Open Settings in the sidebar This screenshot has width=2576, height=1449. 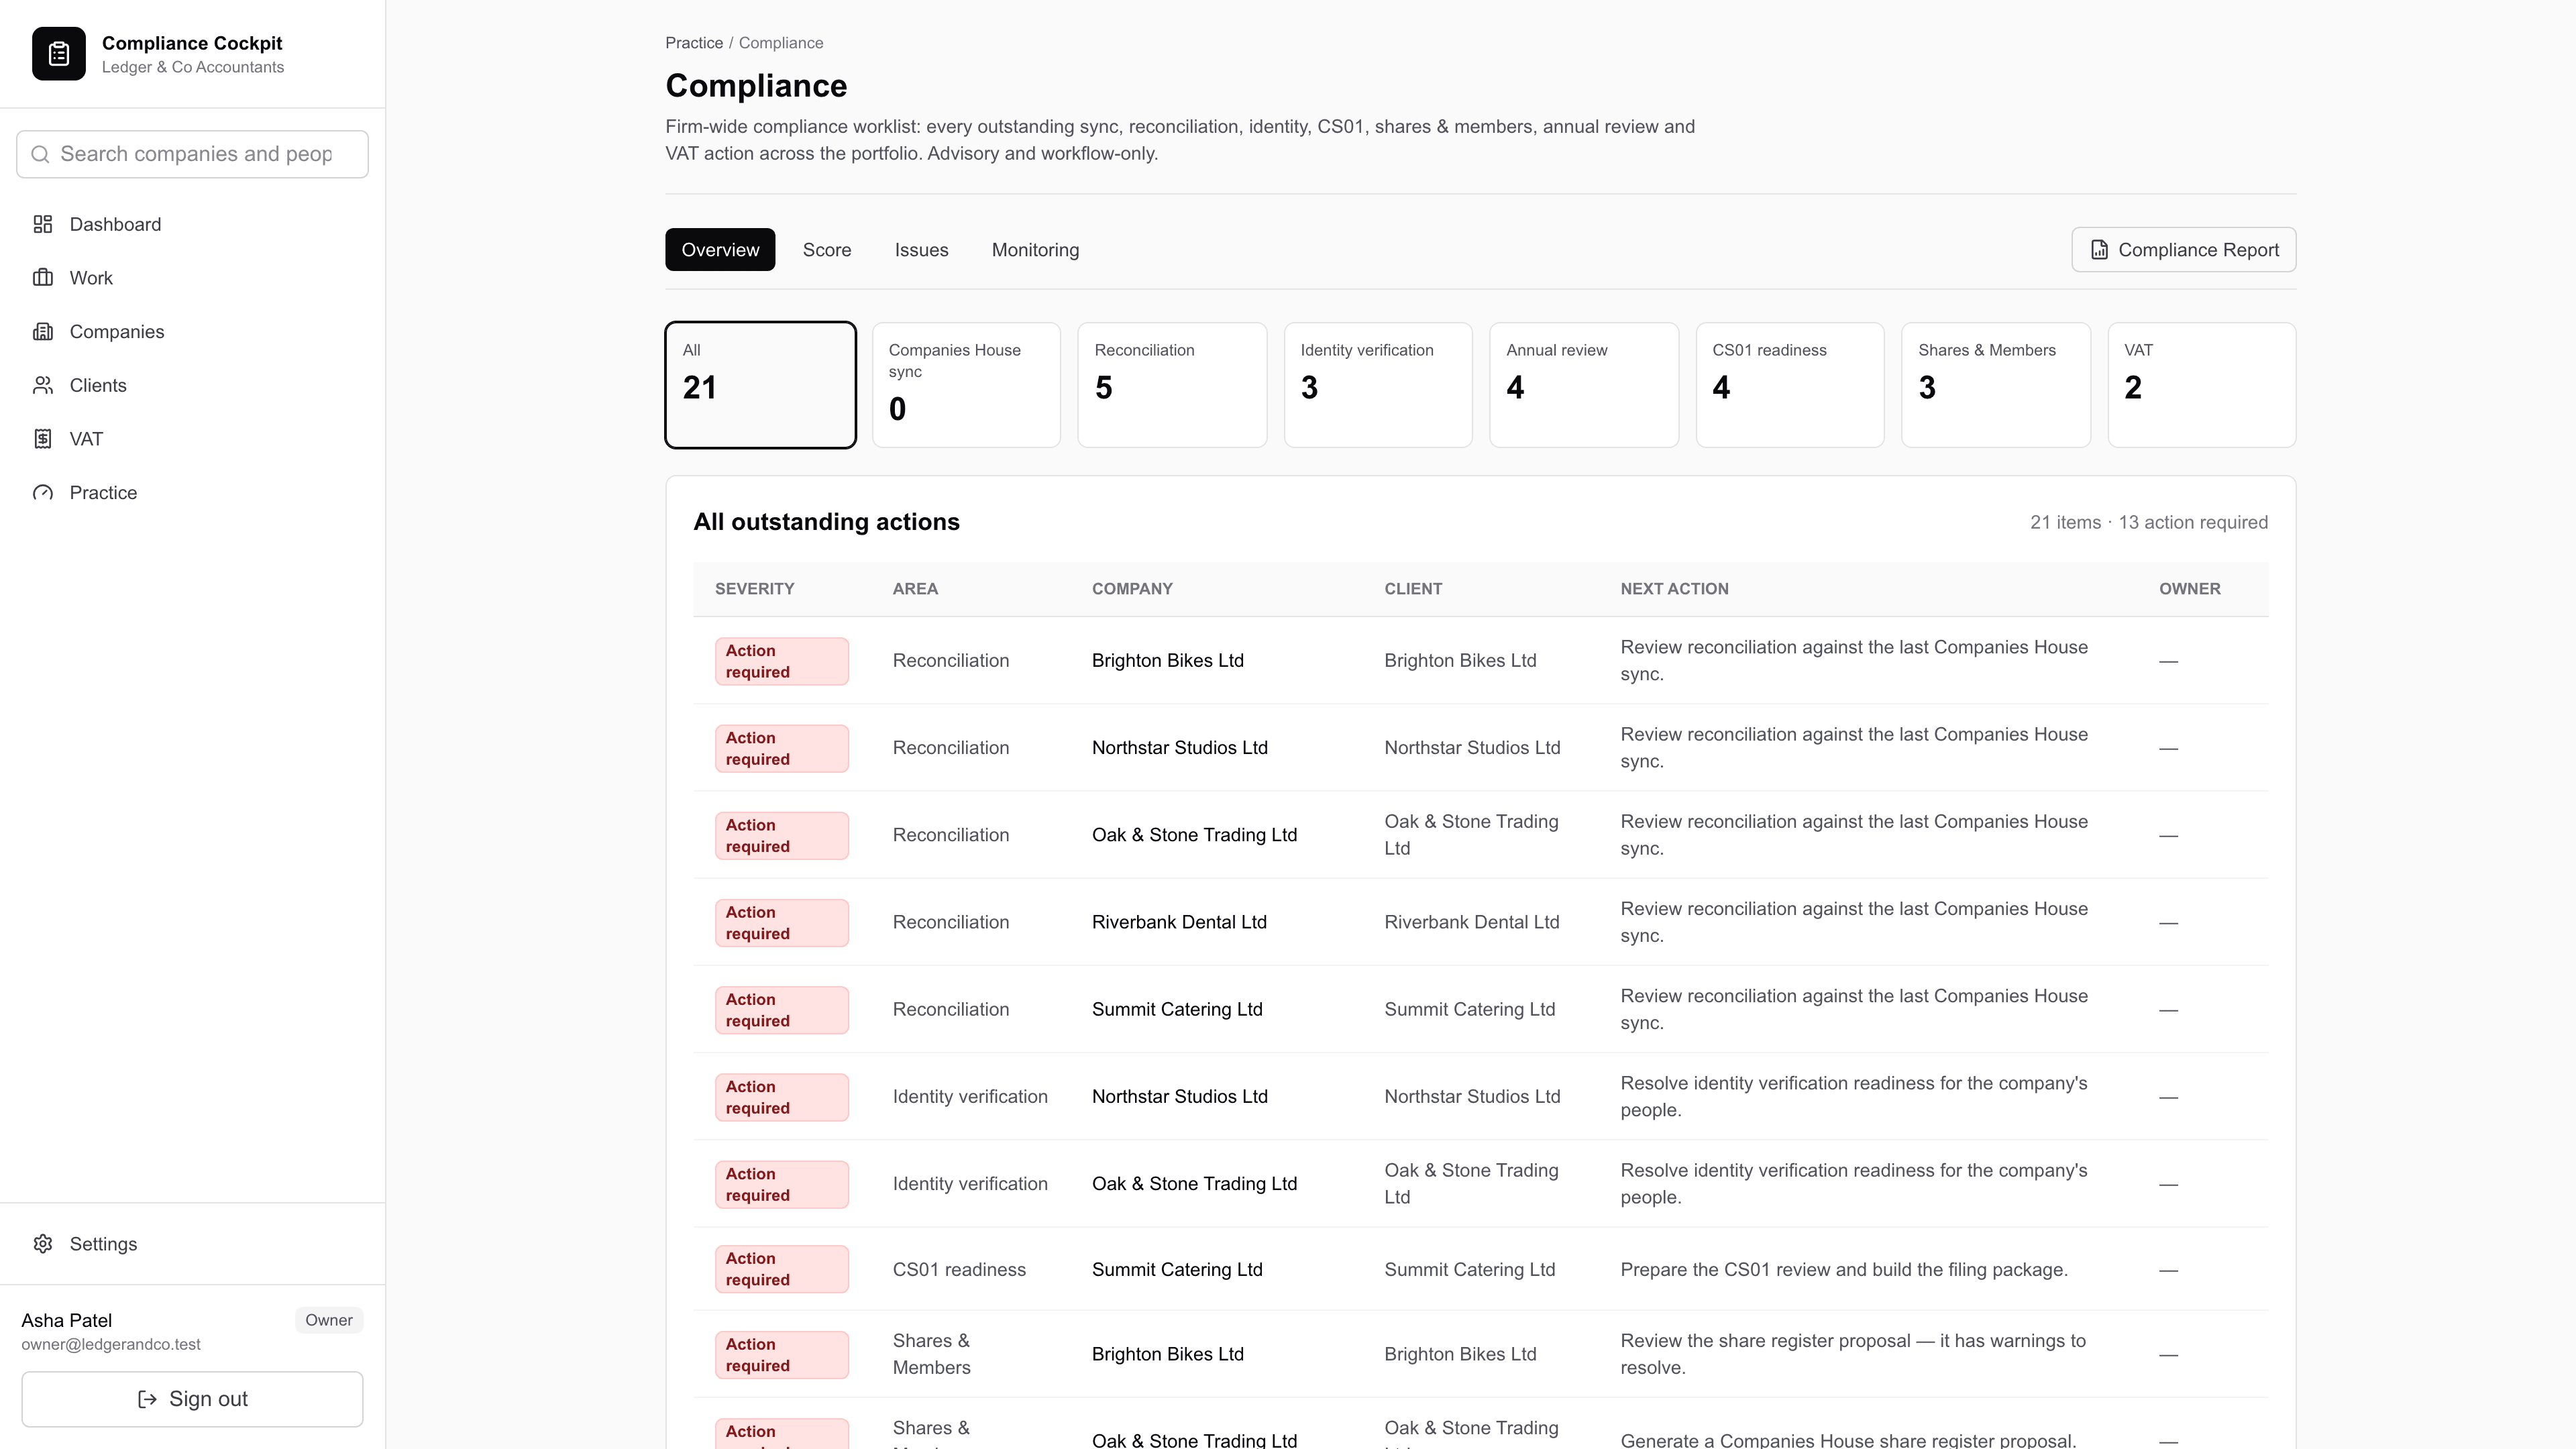tap(192, 1244)
